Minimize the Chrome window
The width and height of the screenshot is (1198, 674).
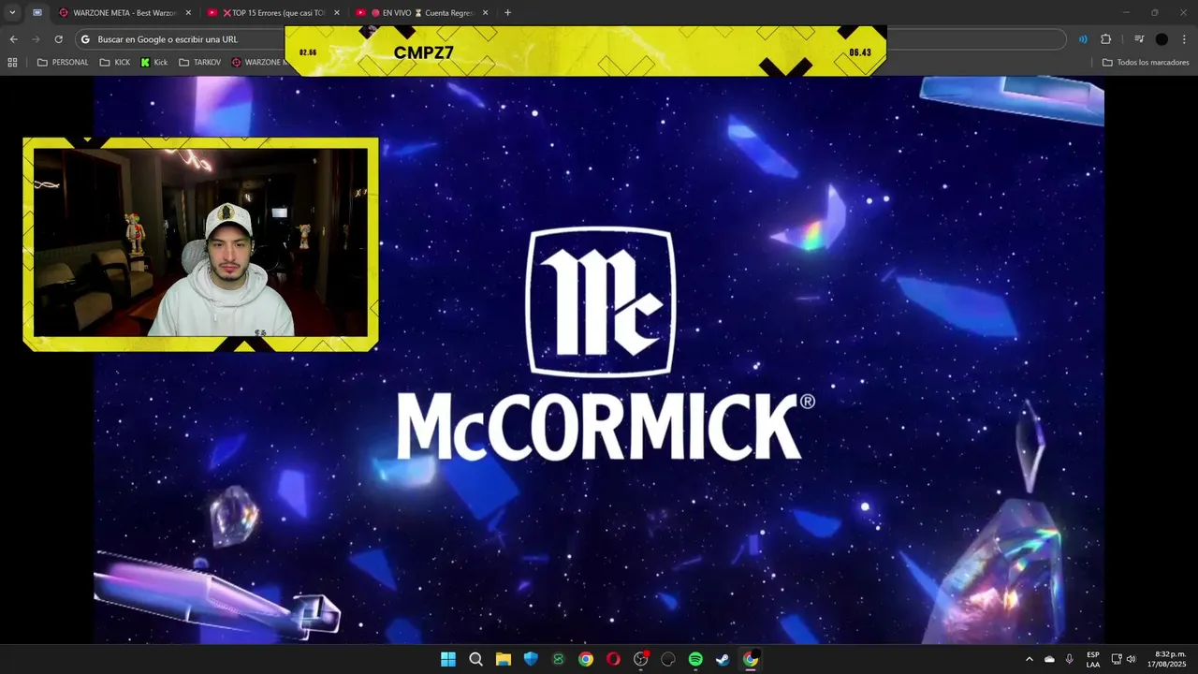pos(1126,12)
